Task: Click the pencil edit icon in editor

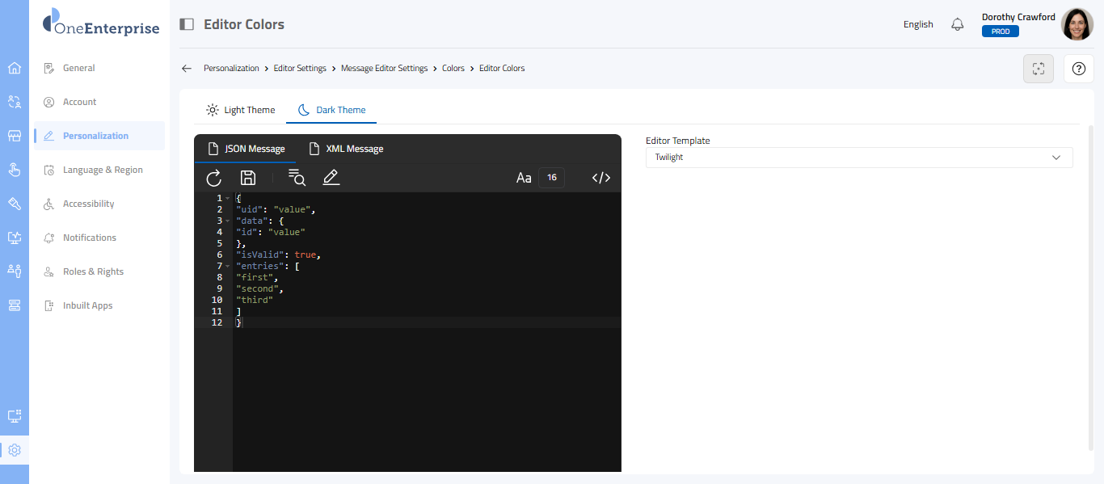Action: coord(331,178)
